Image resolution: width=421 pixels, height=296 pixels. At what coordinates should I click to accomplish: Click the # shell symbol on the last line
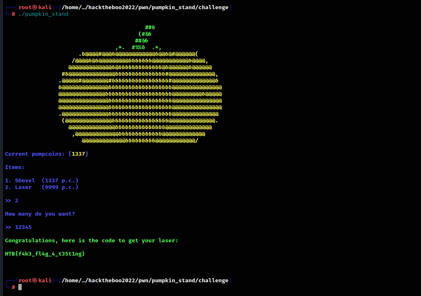(13, 287)
